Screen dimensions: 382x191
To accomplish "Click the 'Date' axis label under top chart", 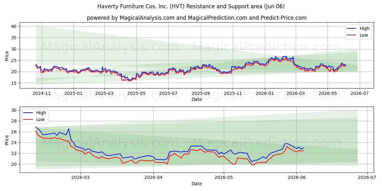I will 197,100.
